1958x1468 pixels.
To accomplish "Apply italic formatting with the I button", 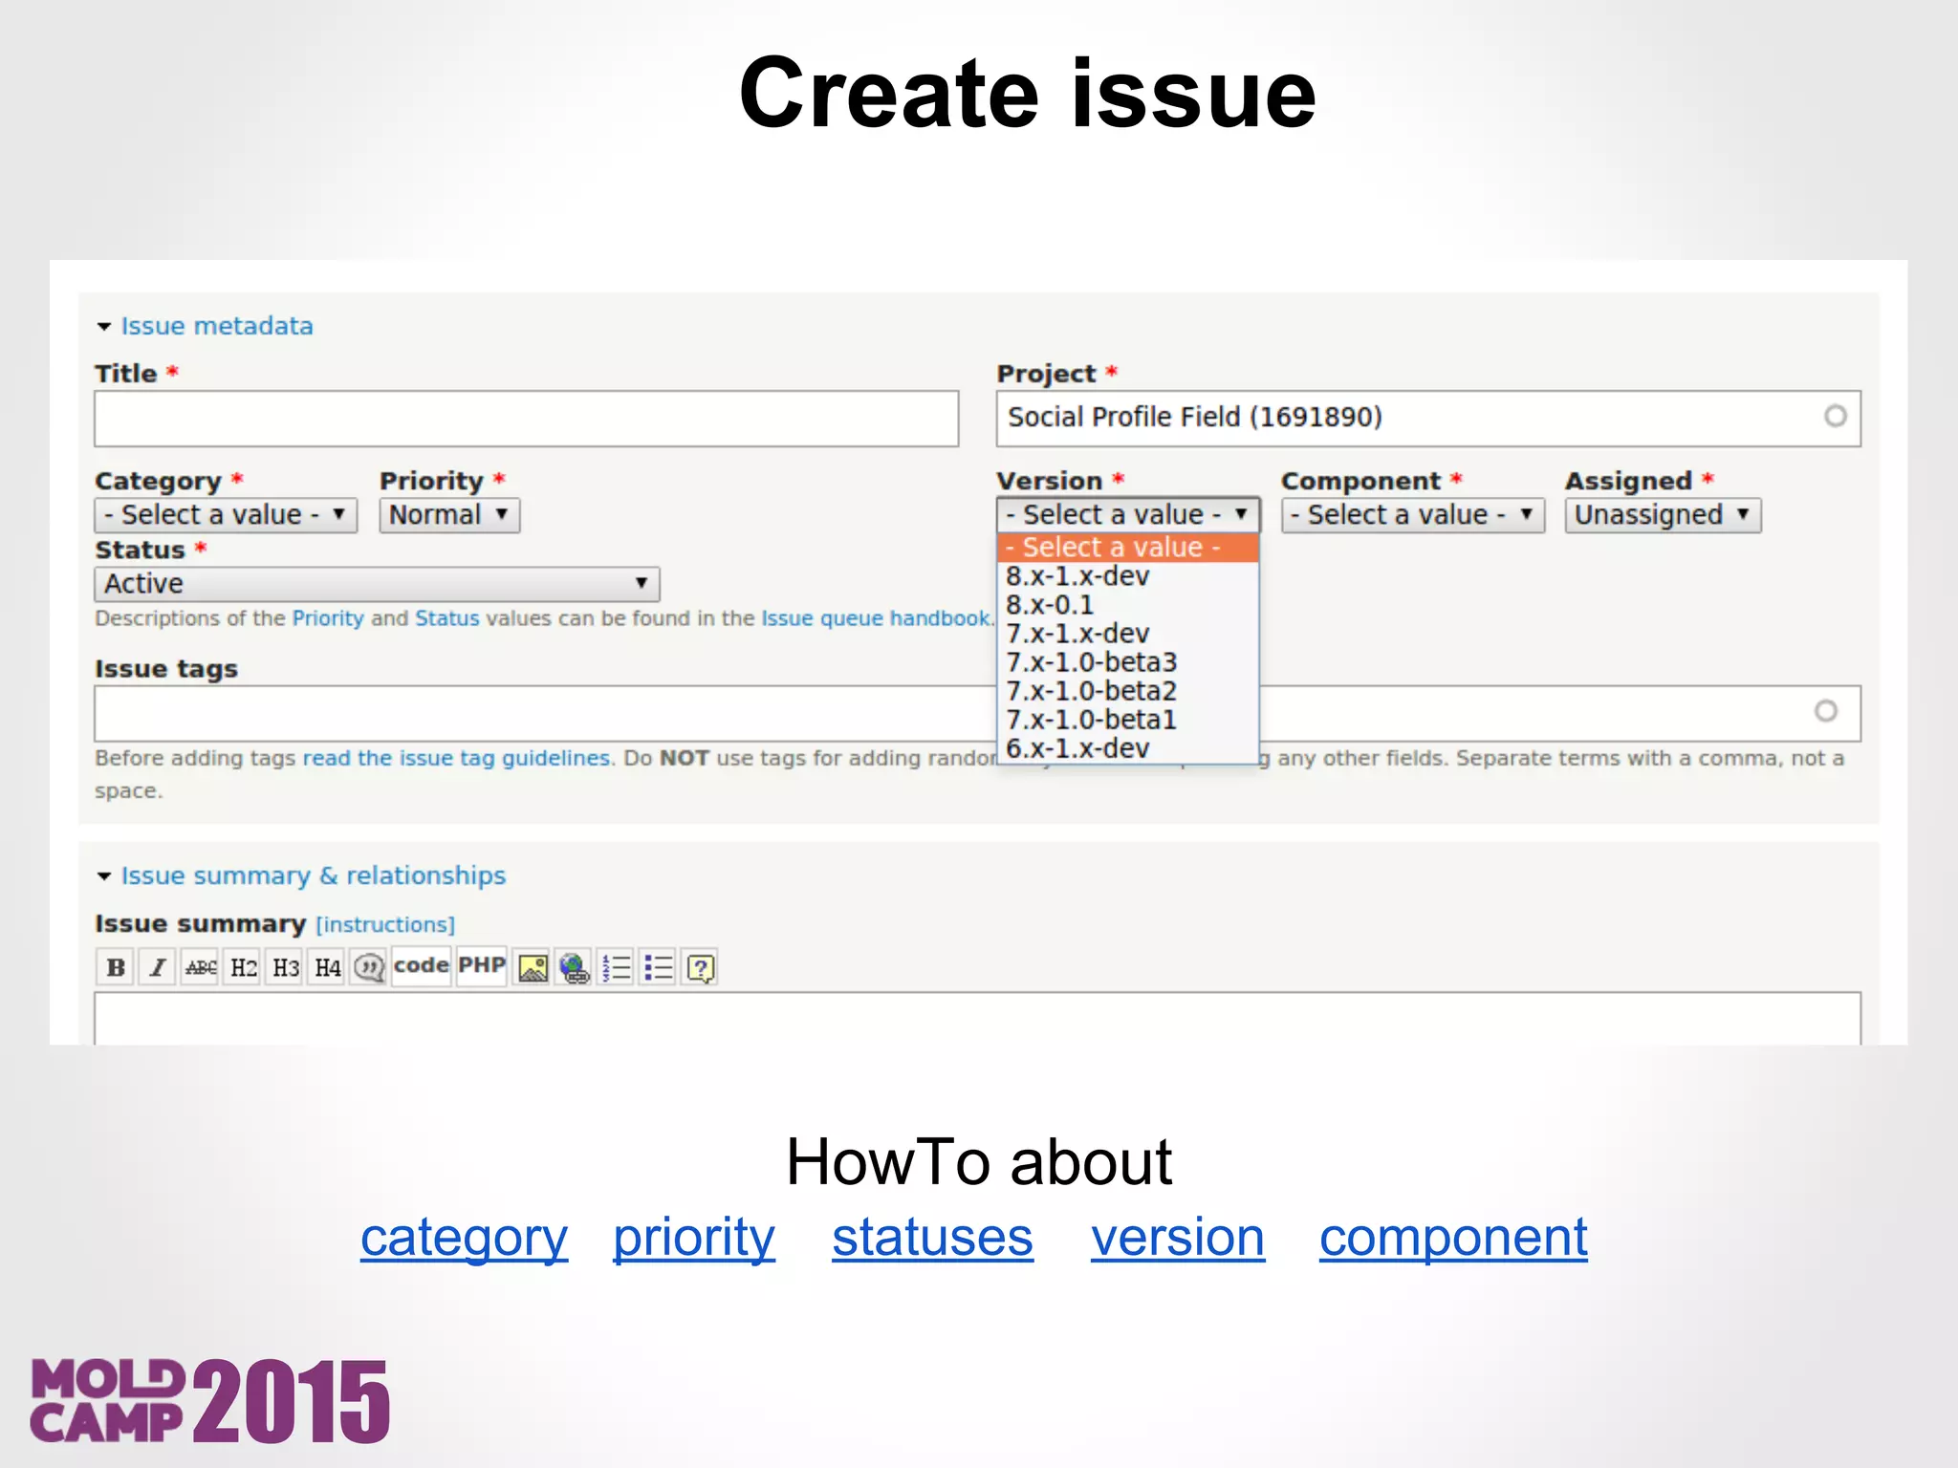I will tap(158, 967).
